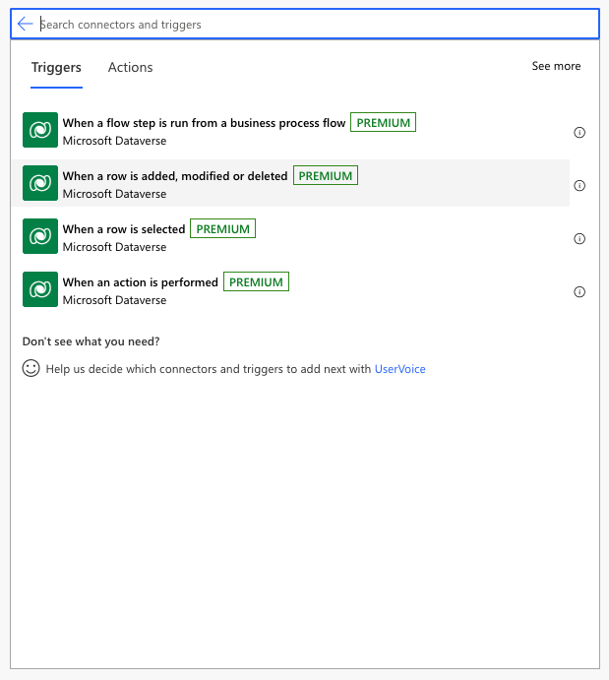This screenshot has width=609, height=680.
Task: Open the UserVoice link
Action: [399, 369]
